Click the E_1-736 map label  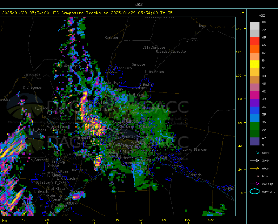[191, 40]
